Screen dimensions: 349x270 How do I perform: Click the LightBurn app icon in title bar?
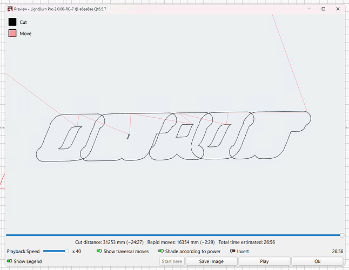click(x=10, y=9)
